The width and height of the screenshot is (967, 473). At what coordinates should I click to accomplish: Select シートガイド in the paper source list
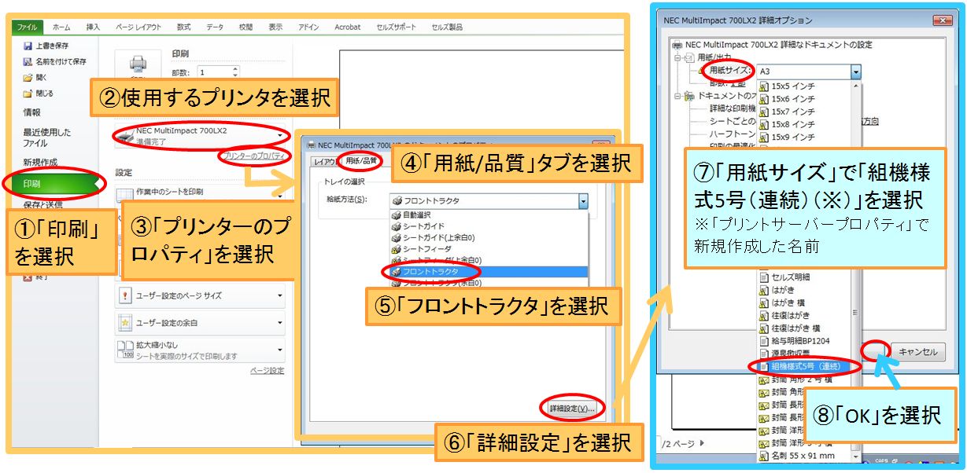489,225
